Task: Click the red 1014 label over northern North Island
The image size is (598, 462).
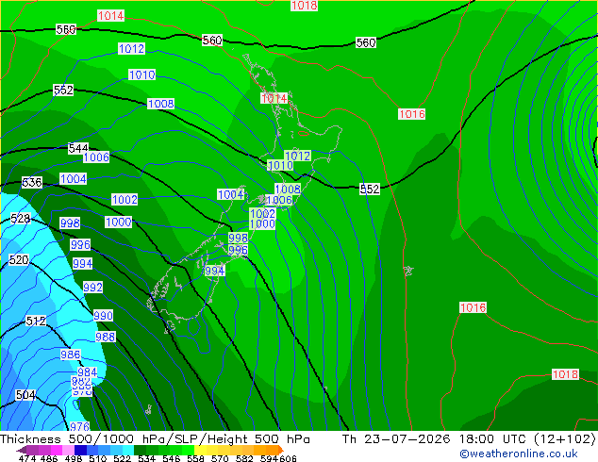Action: [x=274, y=98]
